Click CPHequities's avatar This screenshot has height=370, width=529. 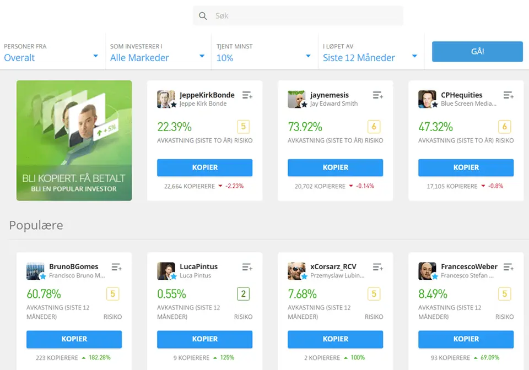427,99
